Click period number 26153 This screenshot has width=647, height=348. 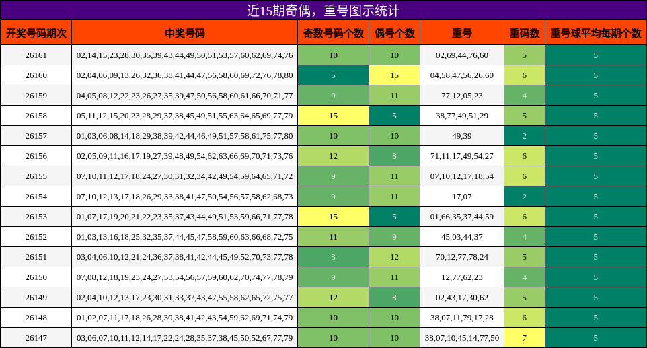pyautogui.click(x=36, y=217)
